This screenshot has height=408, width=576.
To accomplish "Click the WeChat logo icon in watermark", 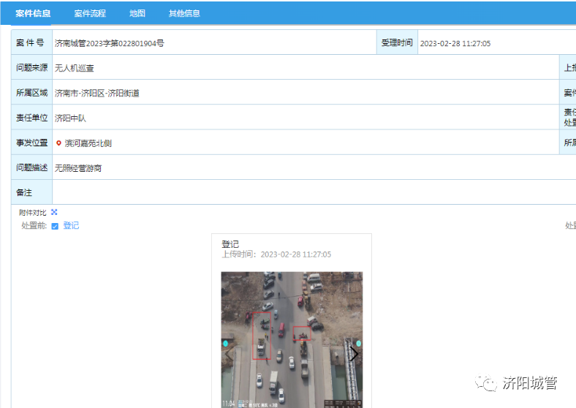I will tap(485, 383).
